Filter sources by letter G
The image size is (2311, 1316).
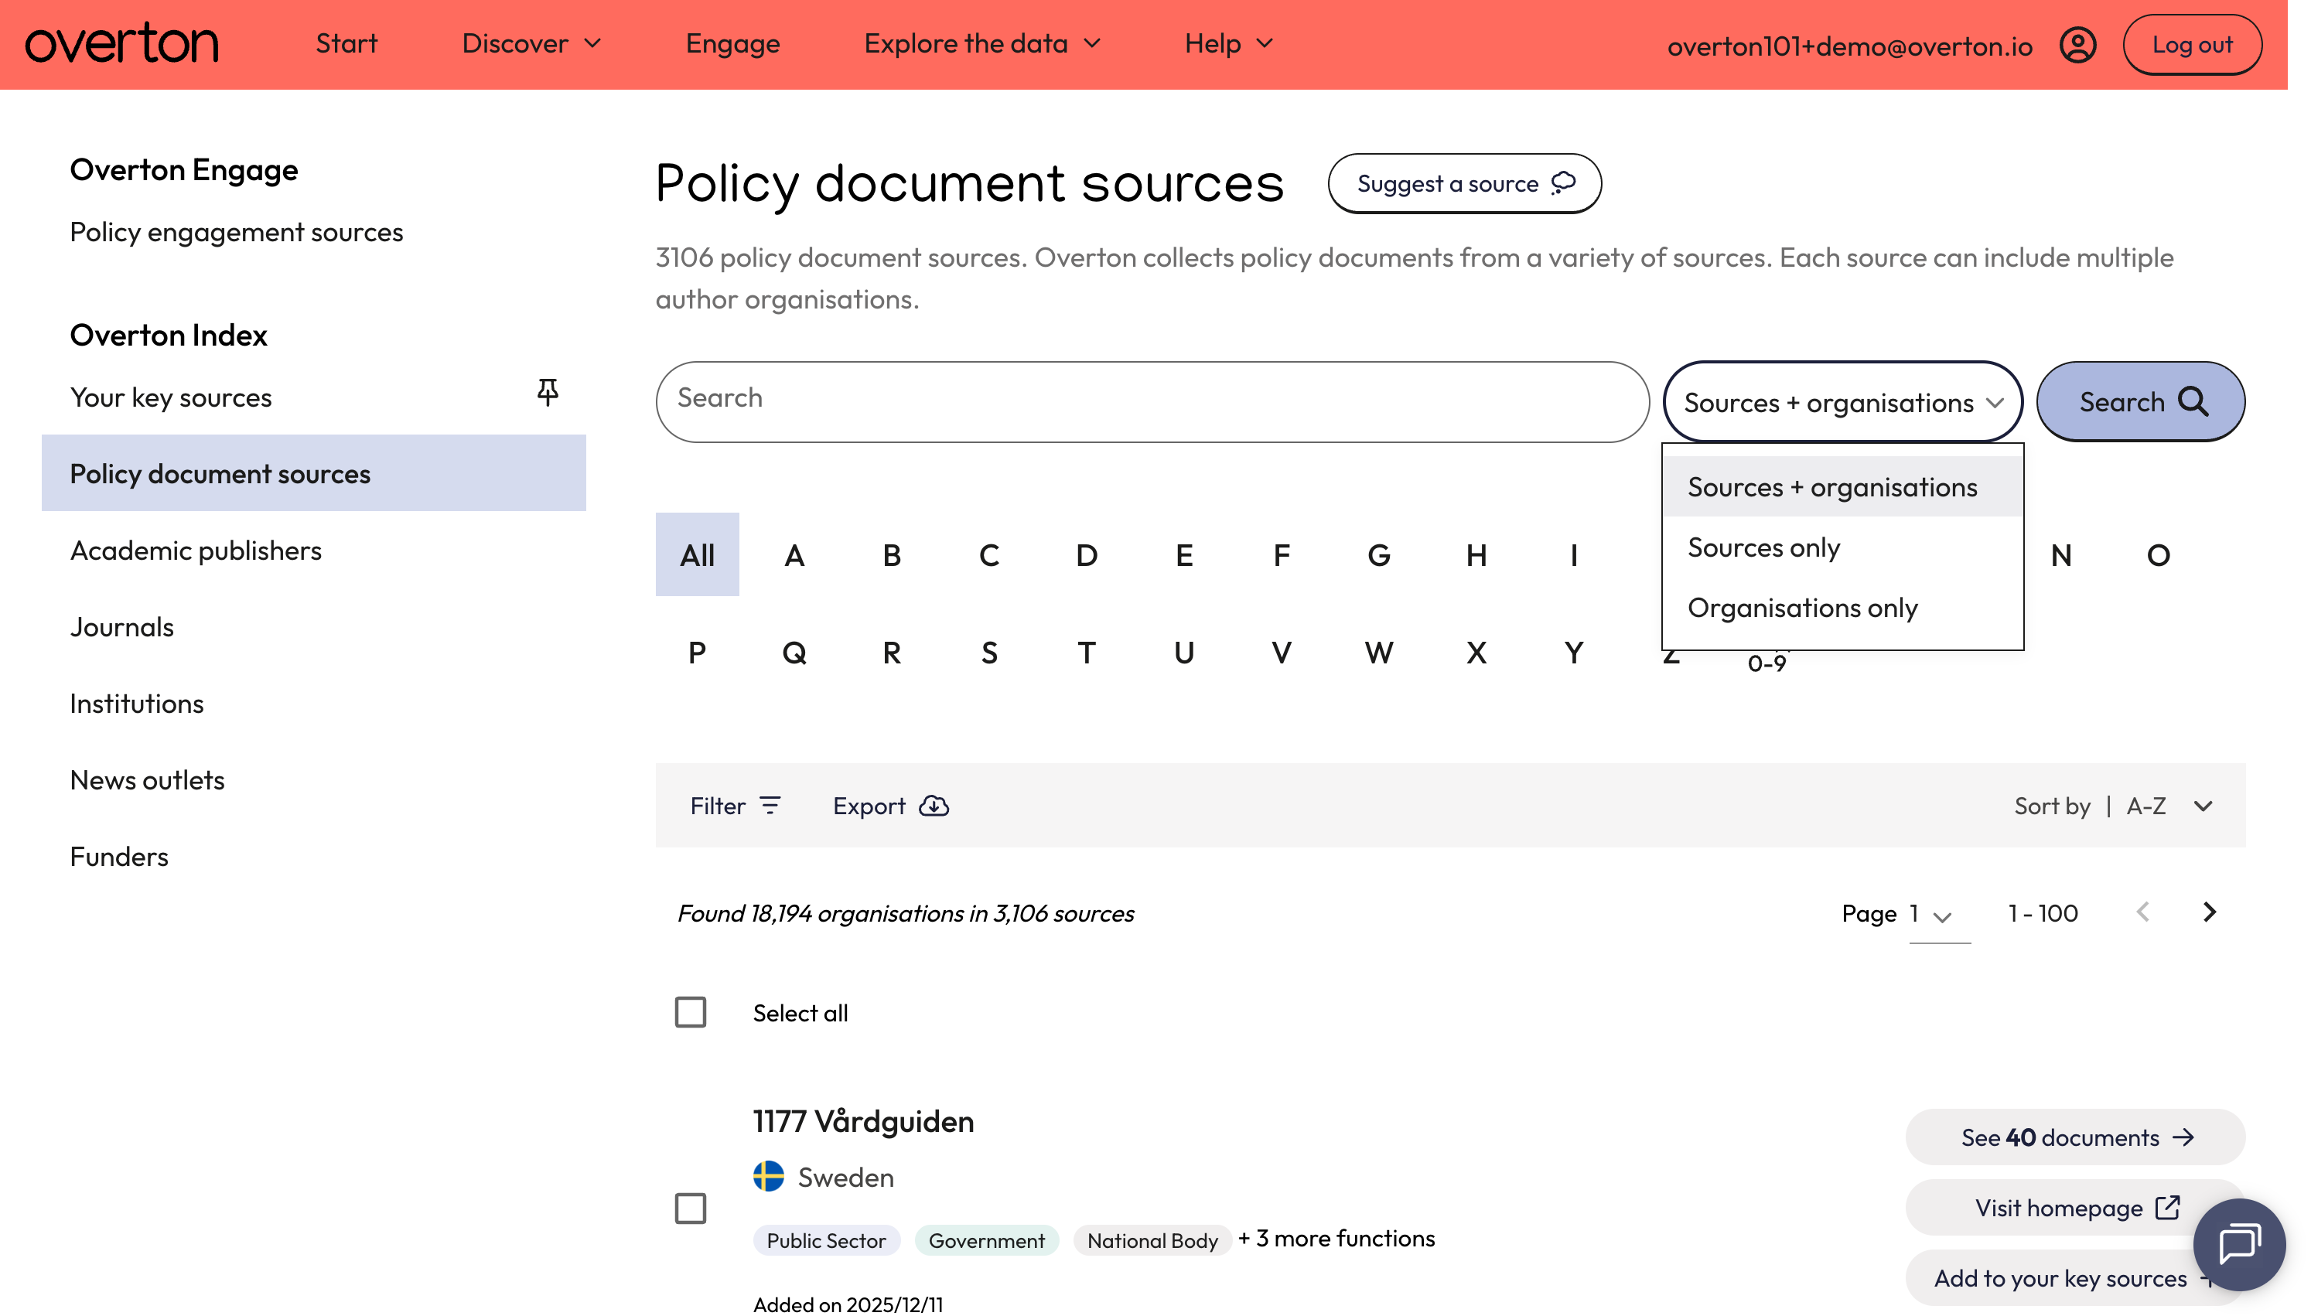pos(1378,554)
